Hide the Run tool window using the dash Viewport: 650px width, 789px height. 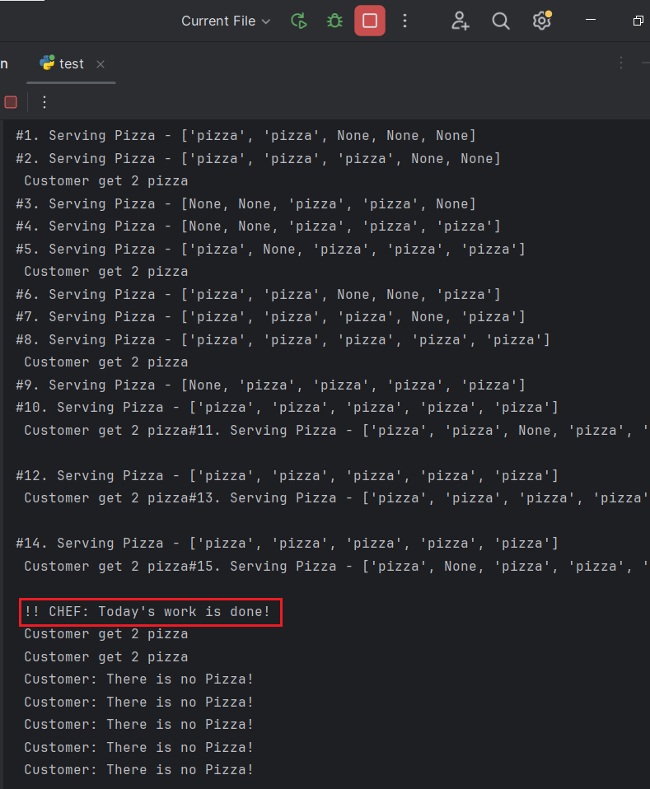point(646,63)
